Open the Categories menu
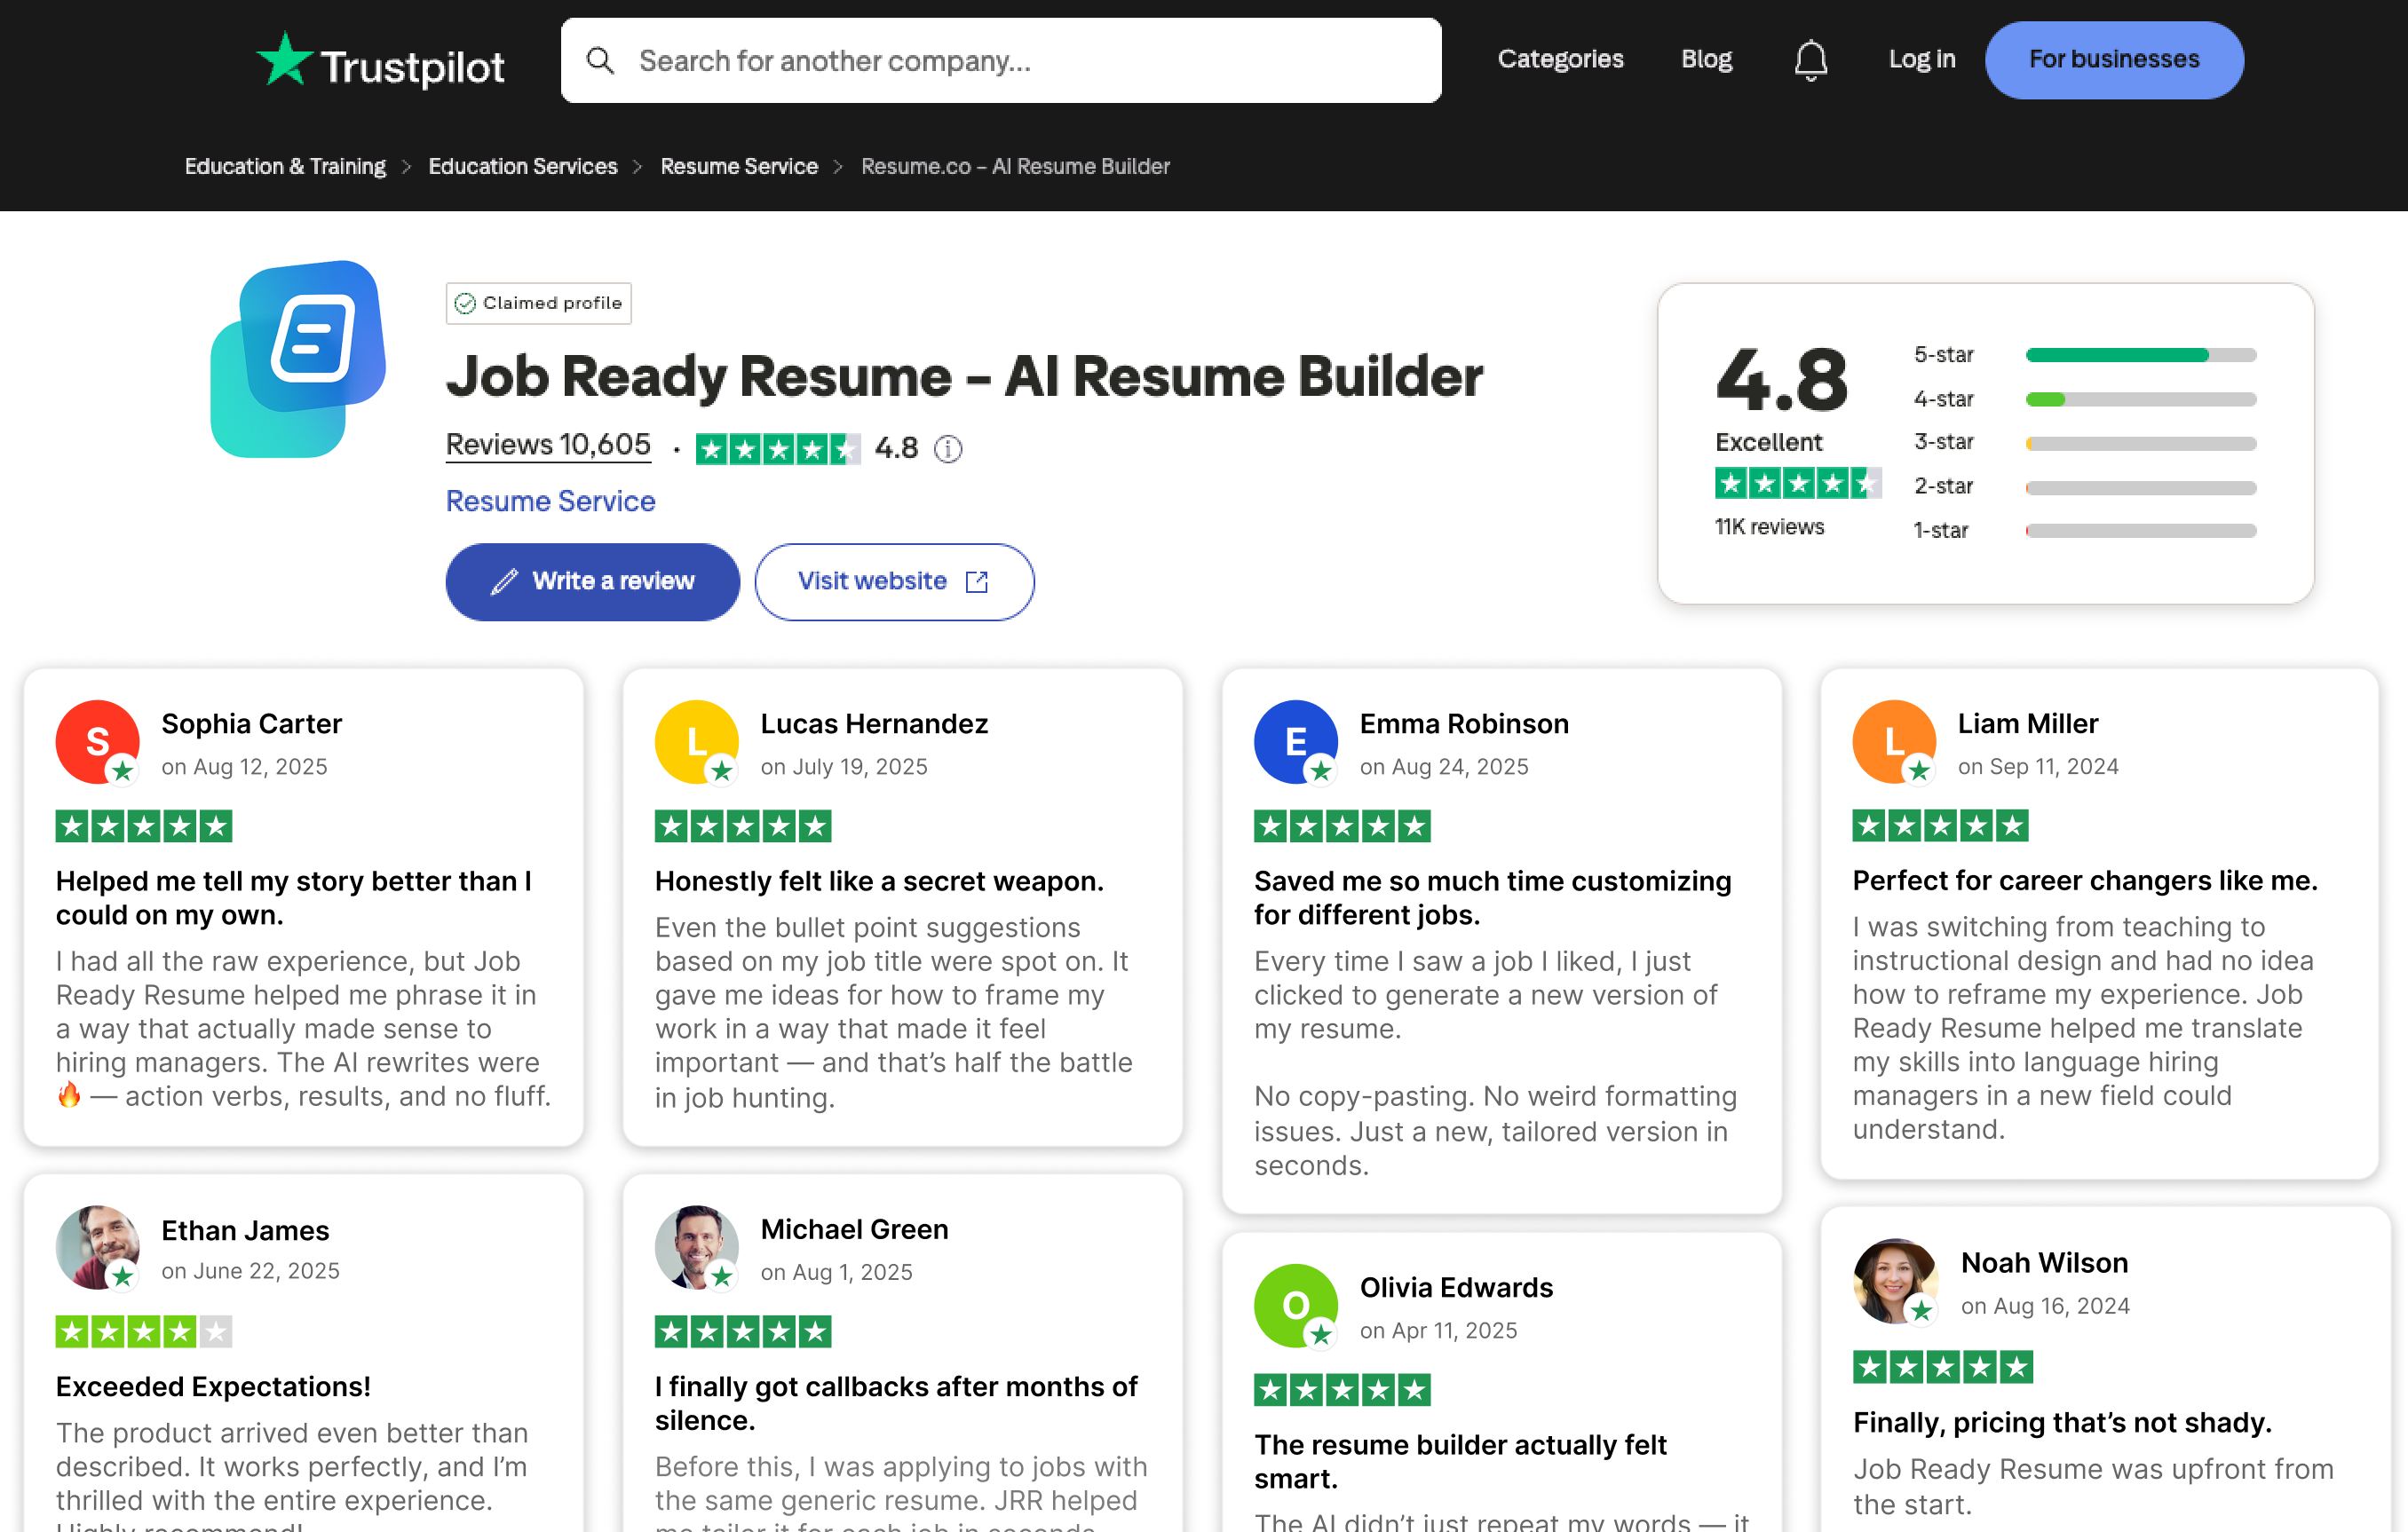 coord(1560,59)
